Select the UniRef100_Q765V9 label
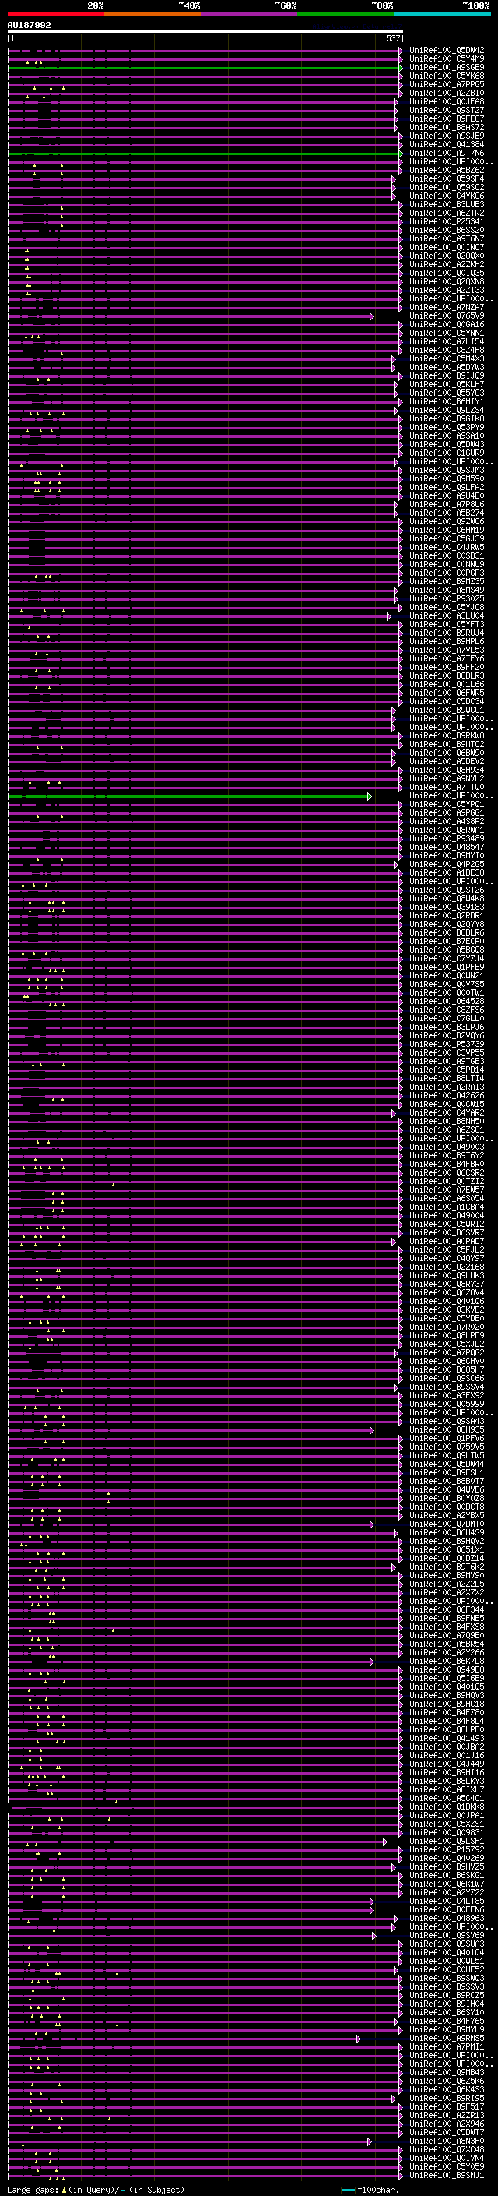This screenshot has width=498, height=2196. (x=447, y=316)
